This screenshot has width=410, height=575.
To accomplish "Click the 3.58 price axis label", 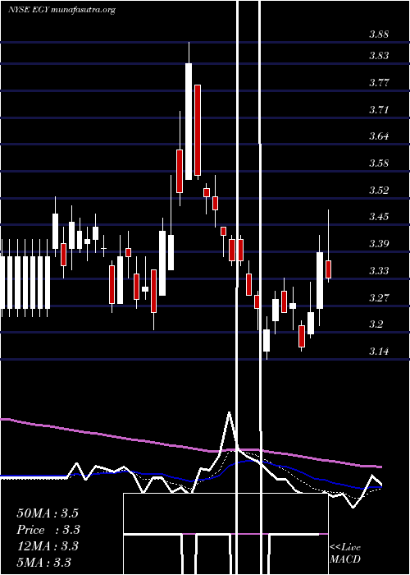I will (379, 163).
